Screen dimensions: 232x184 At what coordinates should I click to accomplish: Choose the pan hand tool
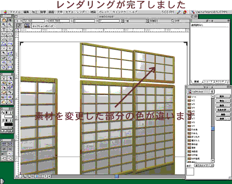click(x=4, y=20)
